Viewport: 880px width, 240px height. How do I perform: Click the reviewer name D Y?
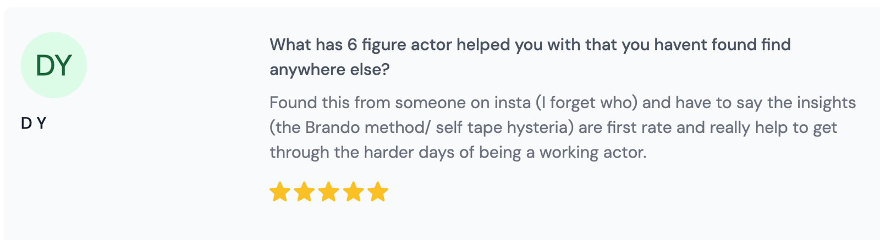[34, 124]
